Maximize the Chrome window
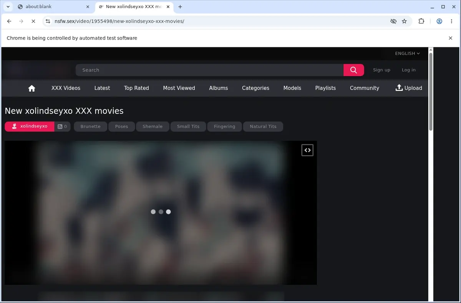 (443, 7)
